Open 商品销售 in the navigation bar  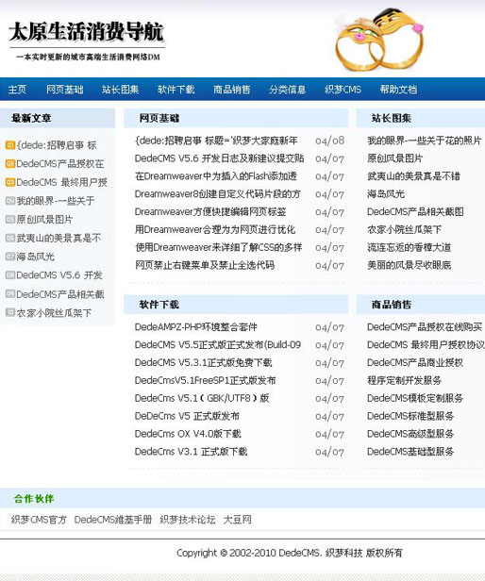click(232, 90)
